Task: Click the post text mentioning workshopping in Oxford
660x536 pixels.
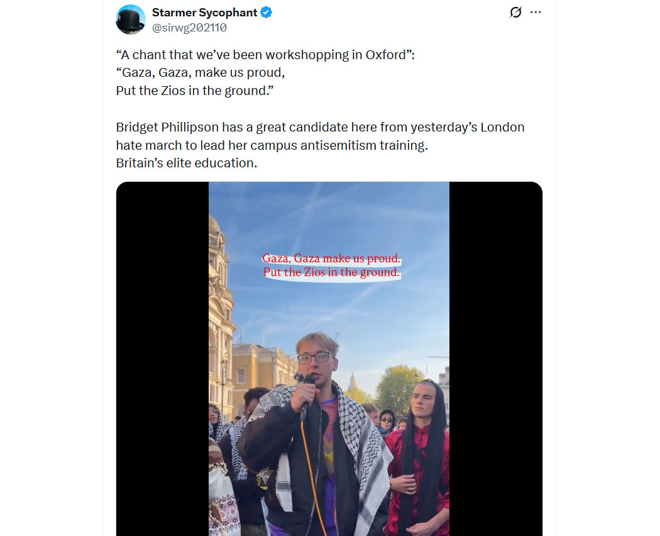Action: click(265, 55)
